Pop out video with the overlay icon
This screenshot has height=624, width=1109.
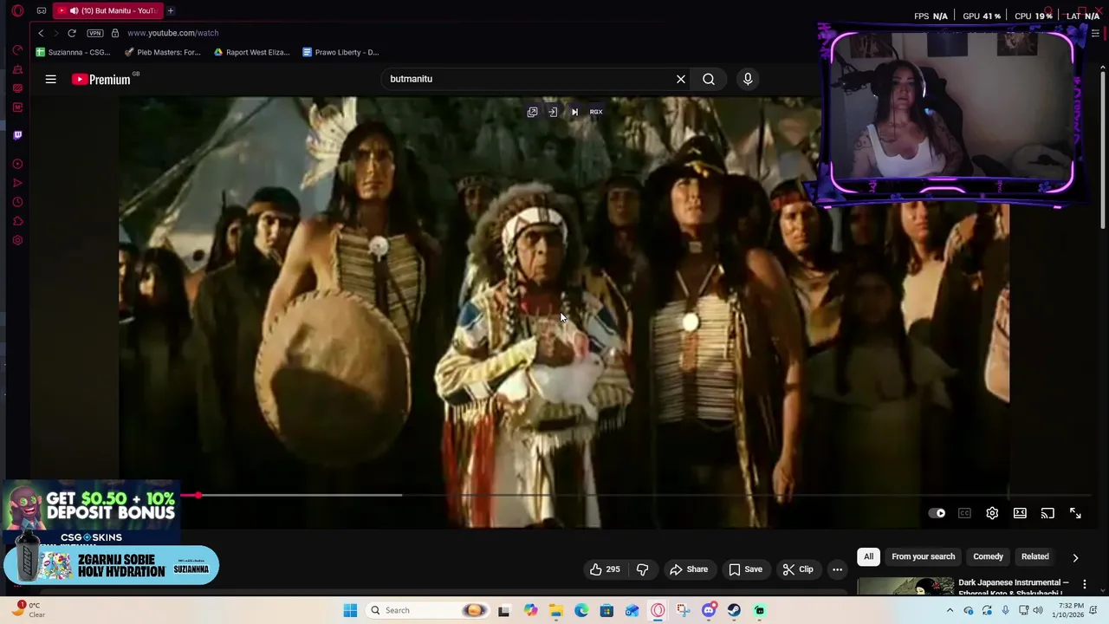[x=532, y=112]
